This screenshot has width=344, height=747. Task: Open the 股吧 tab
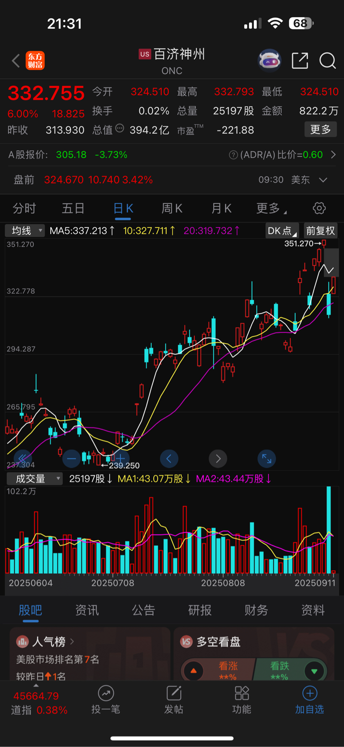pos(30,610)
